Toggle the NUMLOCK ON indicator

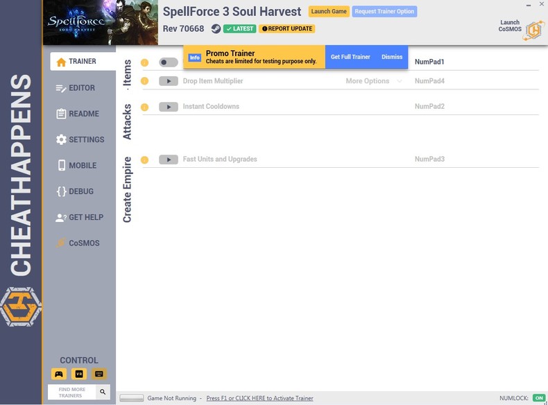pos(539,398)
